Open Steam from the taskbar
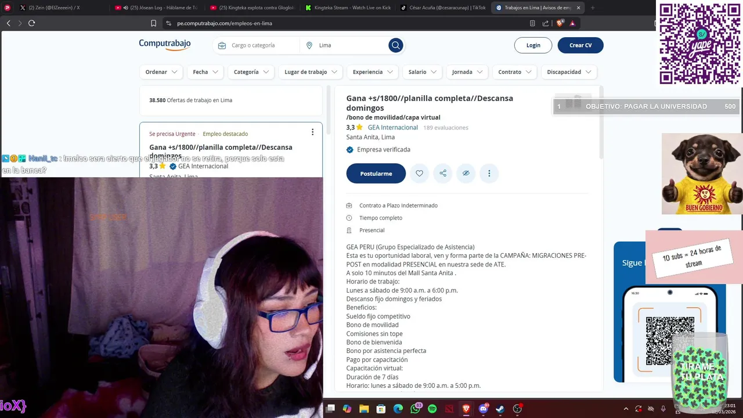 [x=500, y=409]
